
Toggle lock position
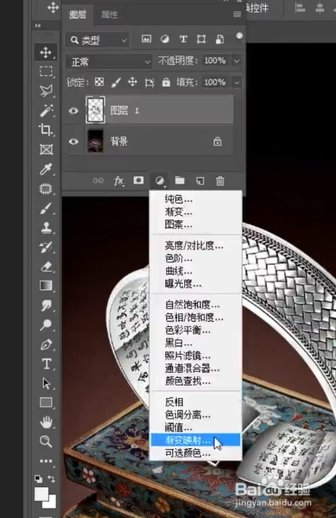(132, 82)
